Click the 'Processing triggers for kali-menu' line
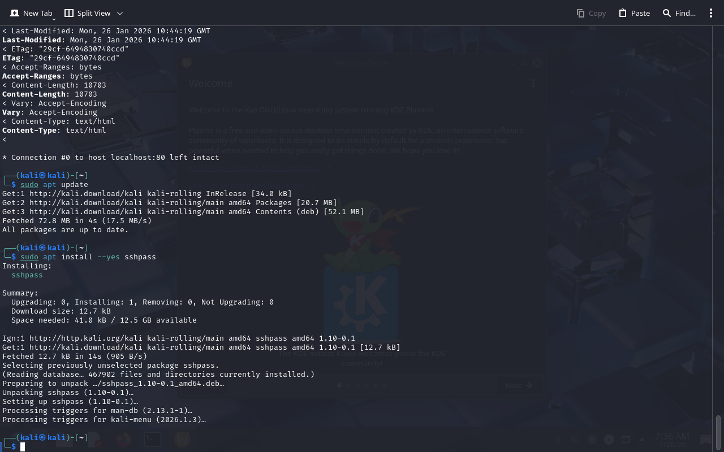Image resolution: width=724 pixels, height=452 pixels. [x=104, y=420]
